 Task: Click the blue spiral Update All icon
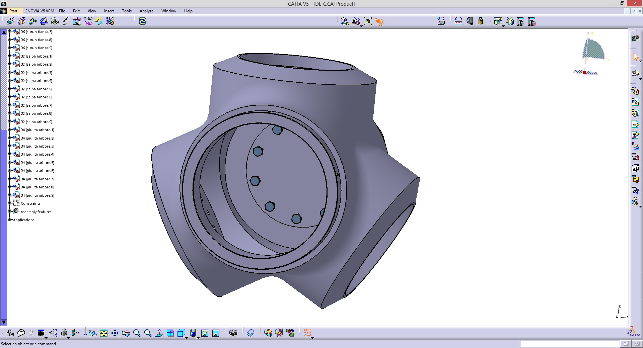coord(143,21)
